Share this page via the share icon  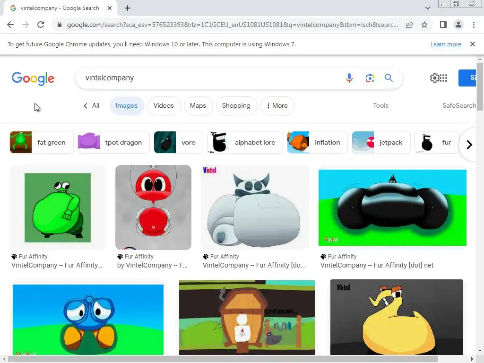click(x=409, y=25)
